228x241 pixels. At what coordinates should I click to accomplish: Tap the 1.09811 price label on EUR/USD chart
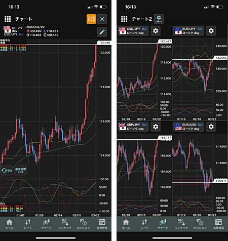(x=221, y=181)
